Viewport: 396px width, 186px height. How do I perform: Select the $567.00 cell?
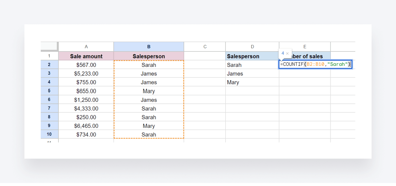(x=86, y=65)
